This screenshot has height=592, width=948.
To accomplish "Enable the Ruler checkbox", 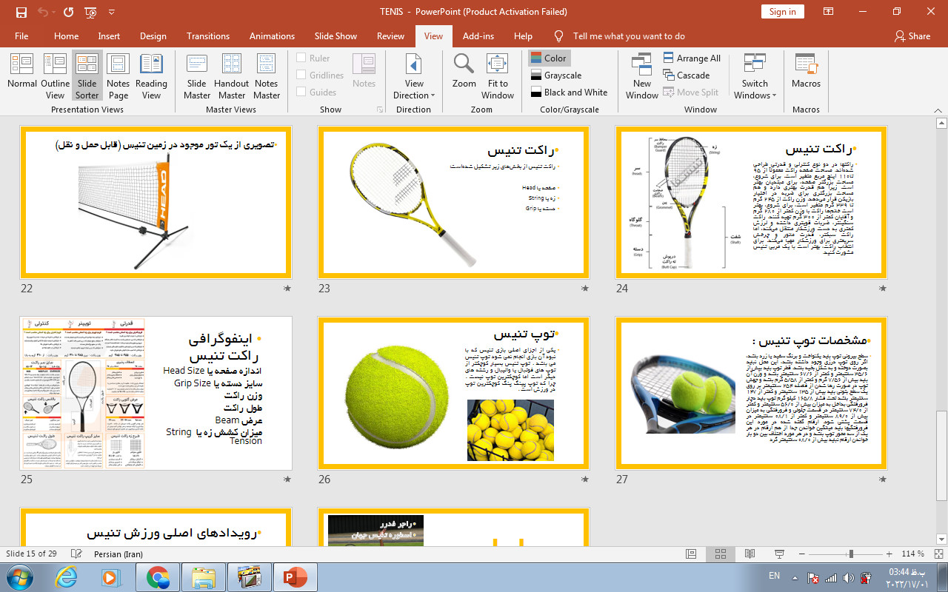I will pyautogui.click(x=301, y=58).
